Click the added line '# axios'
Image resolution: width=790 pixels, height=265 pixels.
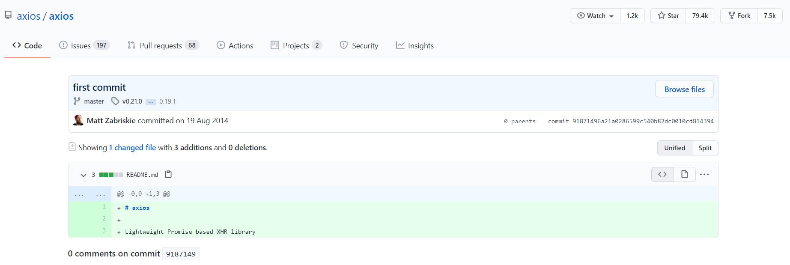click(x=137, y=208)
